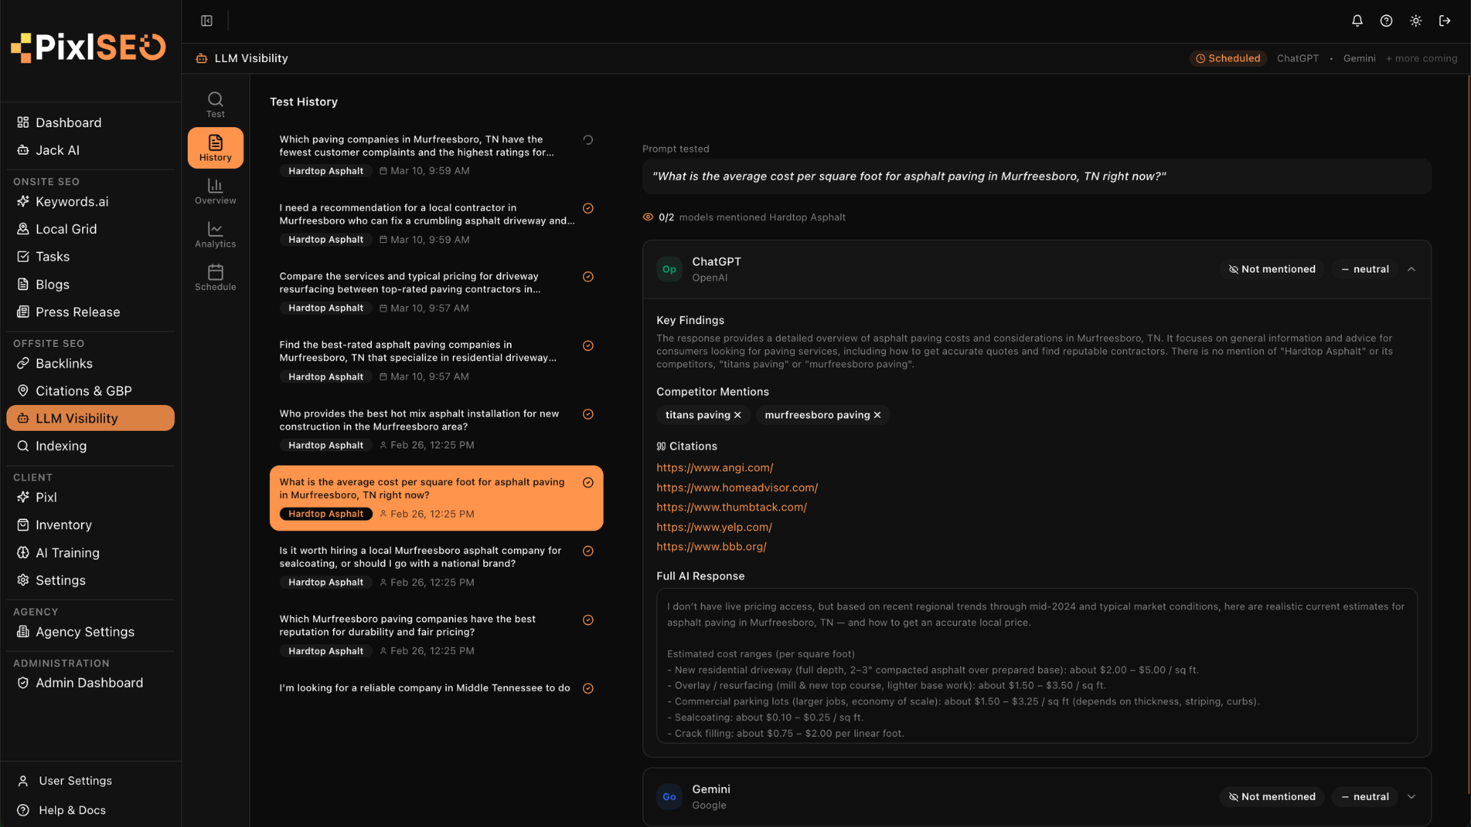Toggle the sidebar collapse icon
The image size is (1471, 827).
207,21
